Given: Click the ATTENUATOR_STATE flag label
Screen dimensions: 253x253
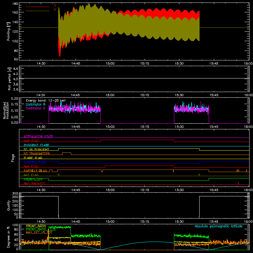Looking at the screenshot, I should click(x=38, y=137).
